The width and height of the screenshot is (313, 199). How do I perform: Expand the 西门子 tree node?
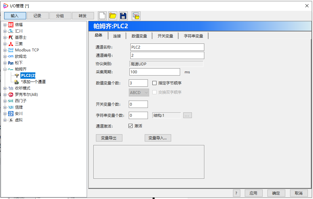point(4,101)
